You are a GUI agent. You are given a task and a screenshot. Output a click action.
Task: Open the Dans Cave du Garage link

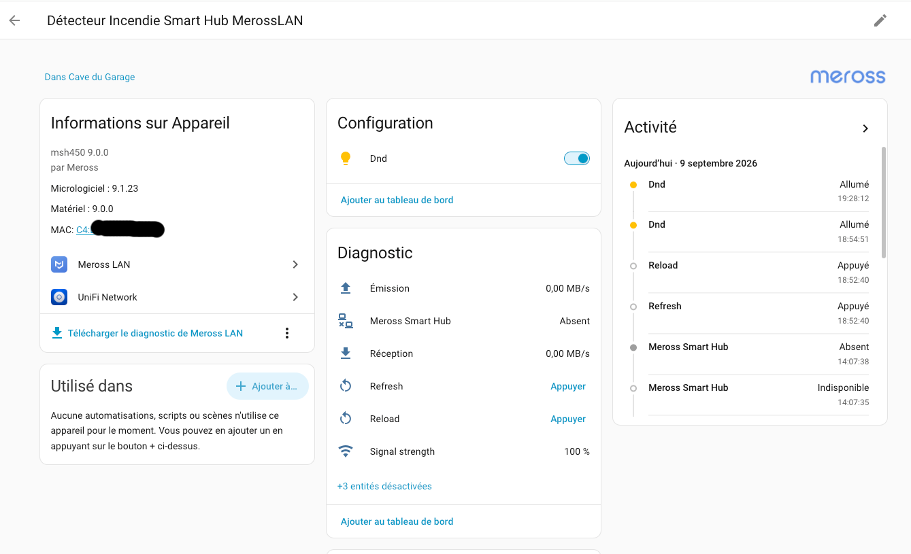tap(90, 77)
